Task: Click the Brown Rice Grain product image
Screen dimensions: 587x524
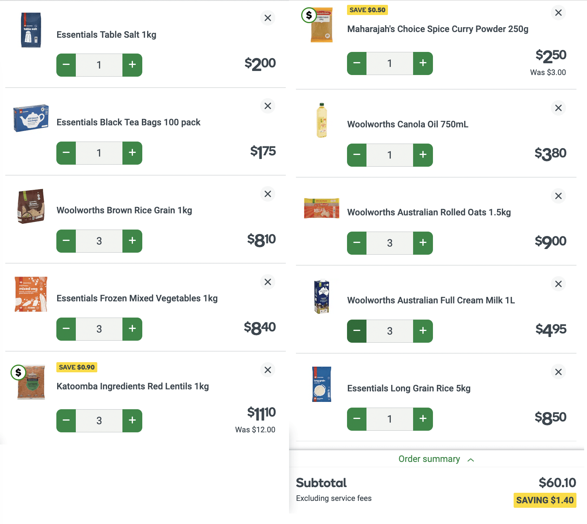Action: point(31,206)
